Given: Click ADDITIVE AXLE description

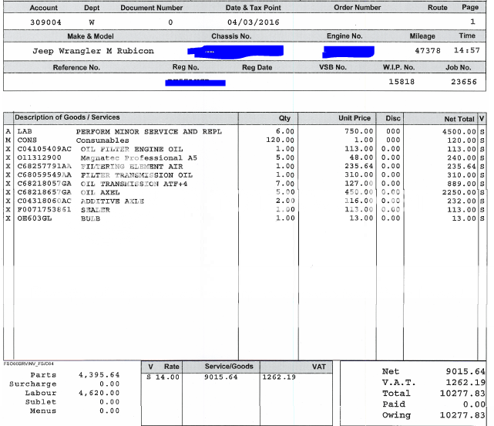Looking at the screenshot, I should coord(113,201).
